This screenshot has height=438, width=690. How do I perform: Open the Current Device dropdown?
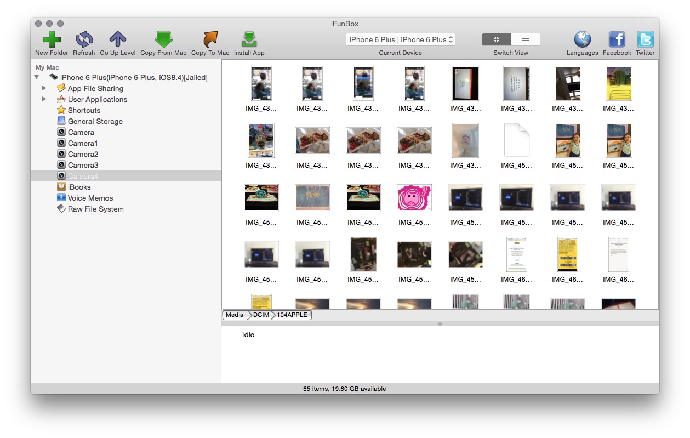(x=401, y=39)
